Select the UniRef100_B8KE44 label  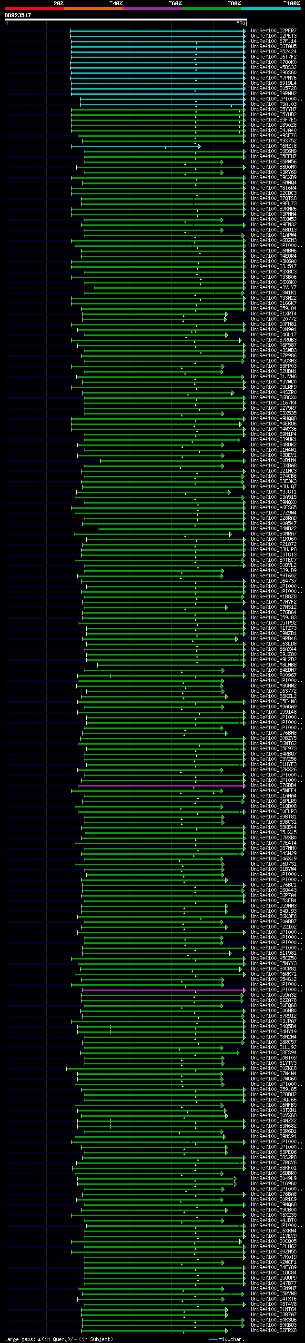(273, 827)
